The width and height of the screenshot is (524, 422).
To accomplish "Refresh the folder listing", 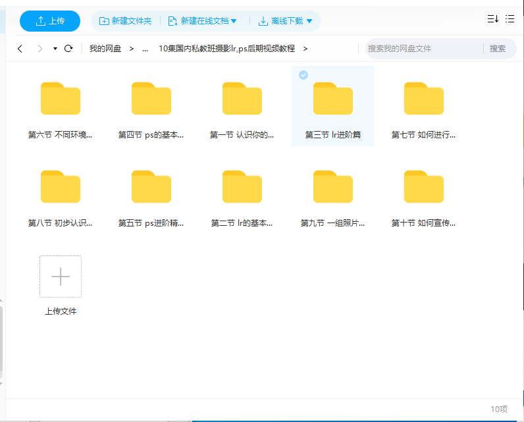I will (68, 49).
